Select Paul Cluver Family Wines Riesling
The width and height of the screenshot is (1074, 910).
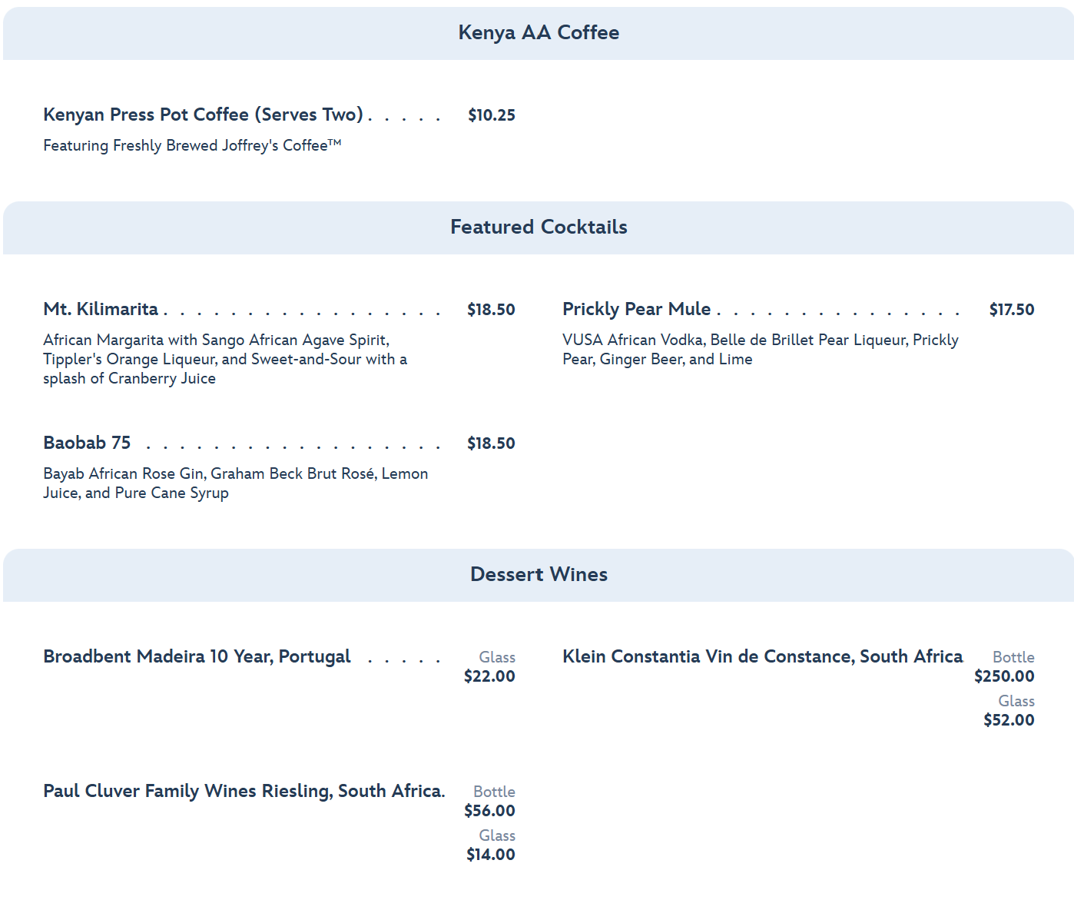coord(244,792)
